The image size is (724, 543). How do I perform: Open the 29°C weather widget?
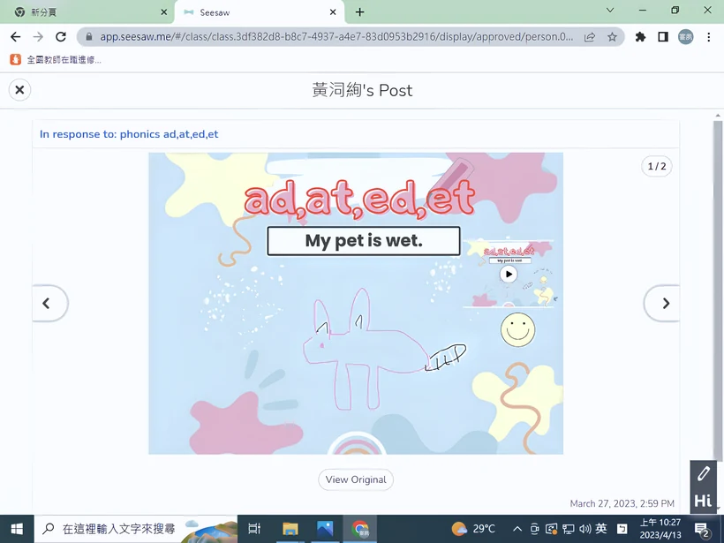tap(473, 529)
